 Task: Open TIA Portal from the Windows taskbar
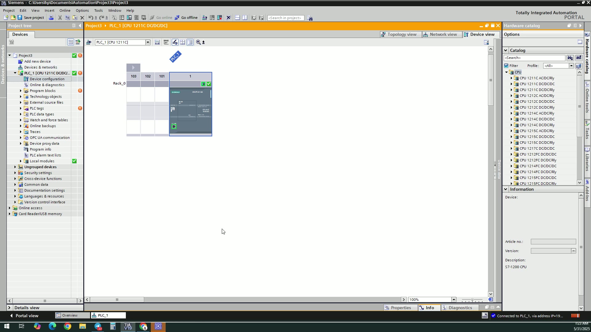128,326
